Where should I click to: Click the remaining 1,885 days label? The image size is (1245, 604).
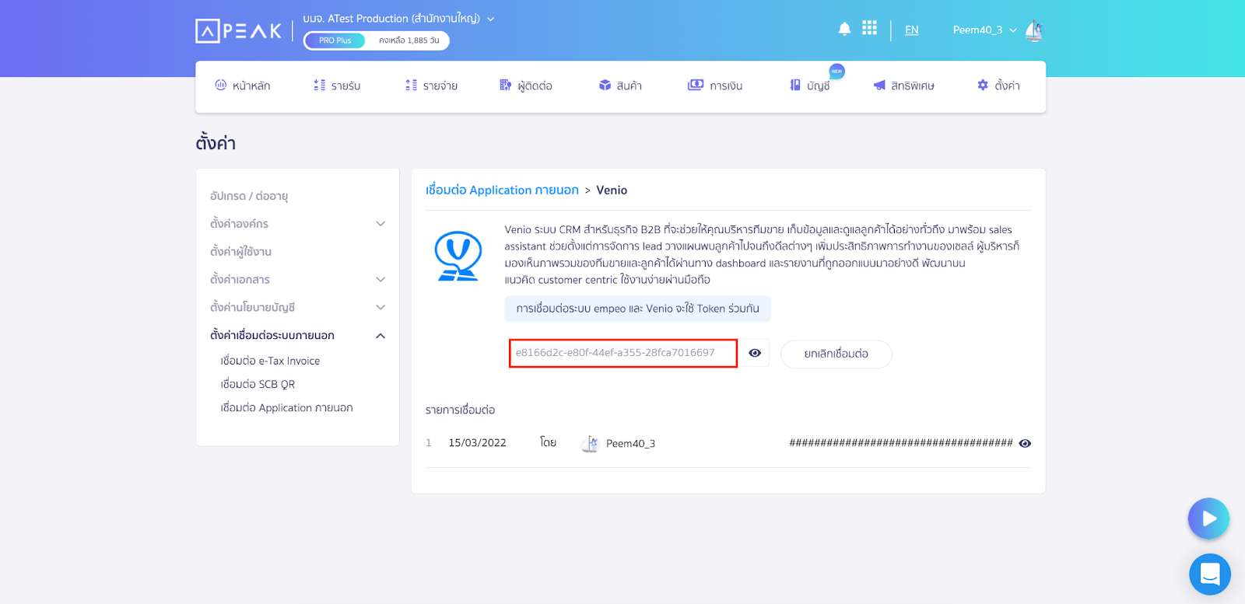coord(409,40)
